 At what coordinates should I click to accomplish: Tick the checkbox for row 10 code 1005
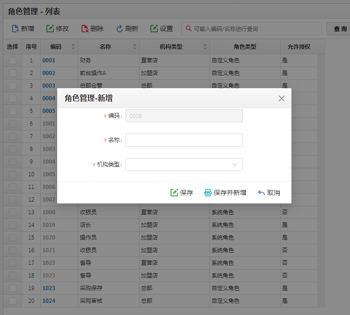[13, 174]
